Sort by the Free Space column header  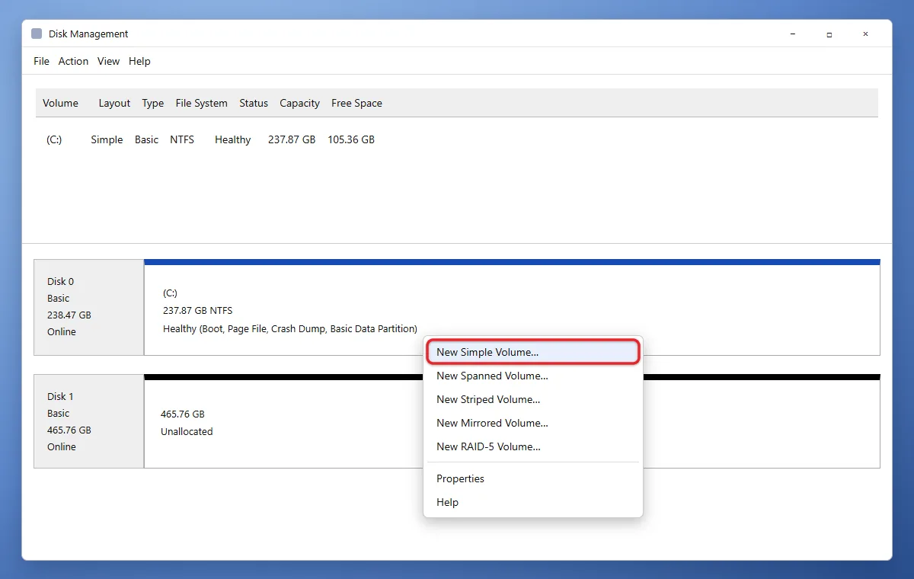click(356, 103)
